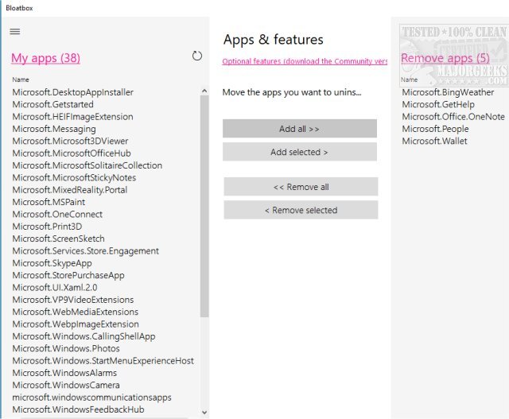
Task: Select Microsoft.SkypeApp in My apps
Action: tap(52, 263)
